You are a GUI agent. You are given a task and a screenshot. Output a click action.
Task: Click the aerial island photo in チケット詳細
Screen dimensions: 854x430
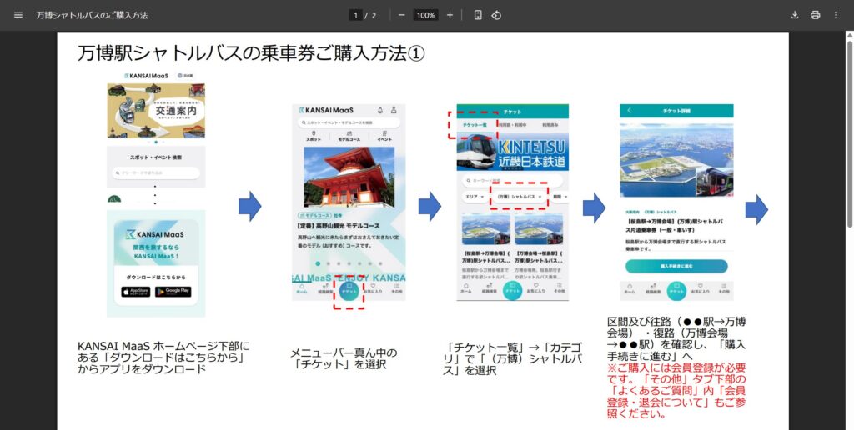click(676, 160)
